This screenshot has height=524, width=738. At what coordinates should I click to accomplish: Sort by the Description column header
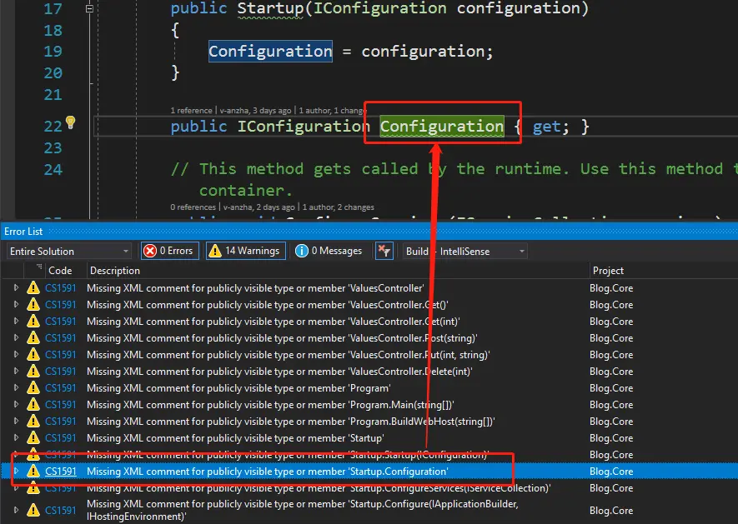click(x=115, y=271)
